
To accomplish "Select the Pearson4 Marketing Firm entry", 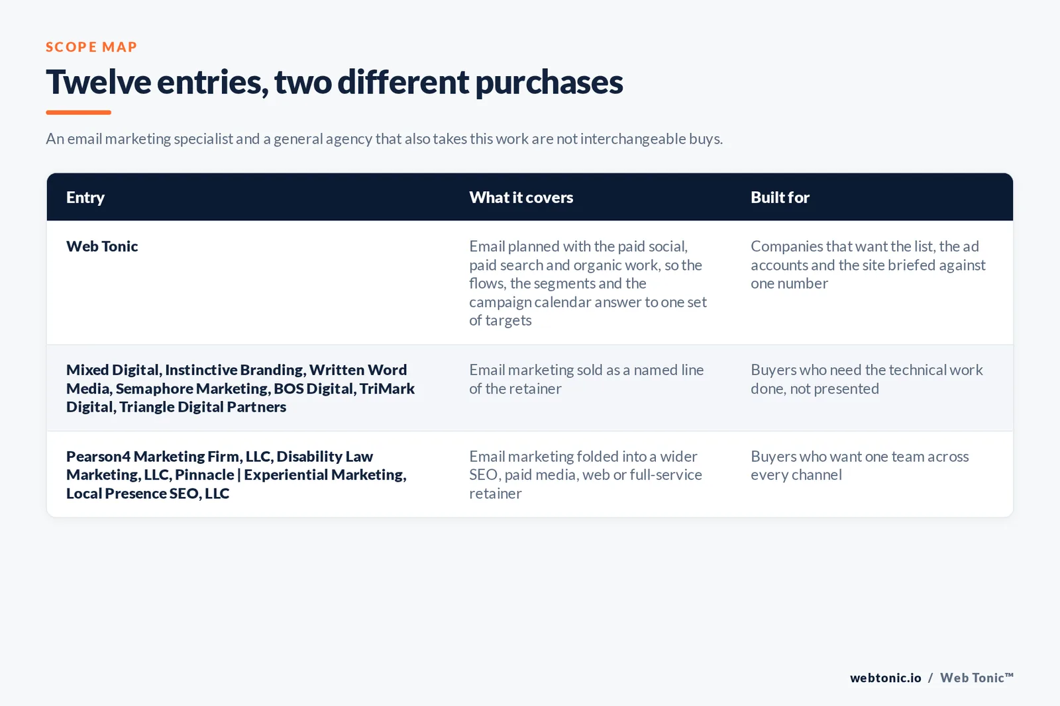I will click(237, 474).
